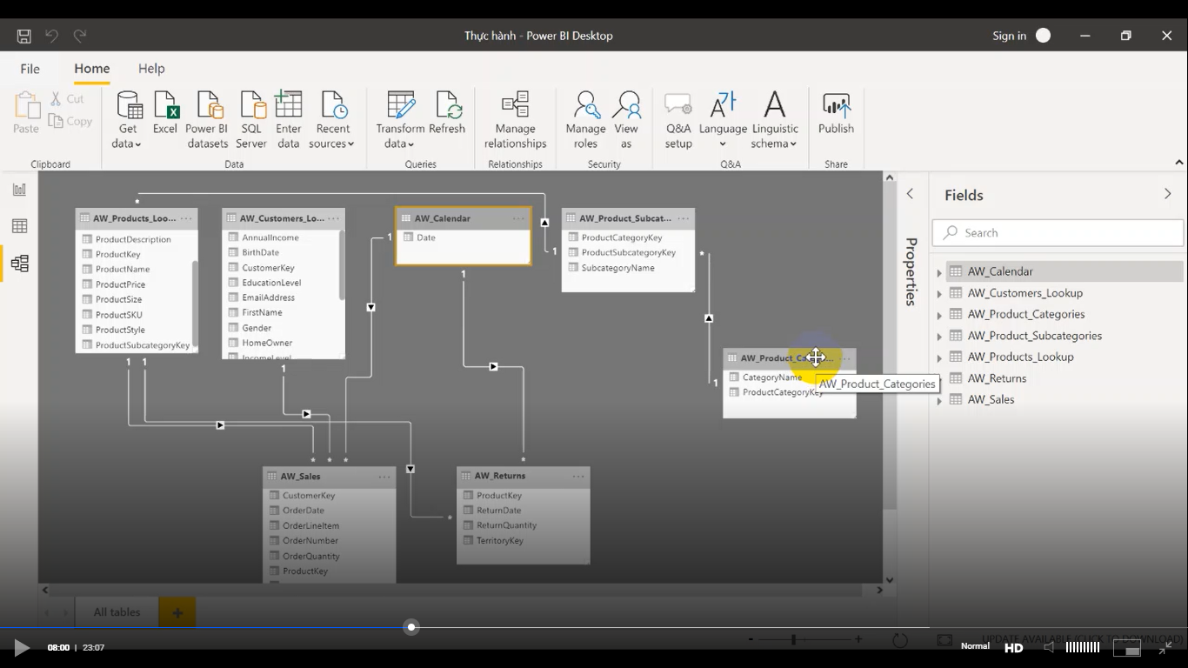Click the Redo arrow icon
Viewport: 1188px width, 668px height.
tap(80, 36)
